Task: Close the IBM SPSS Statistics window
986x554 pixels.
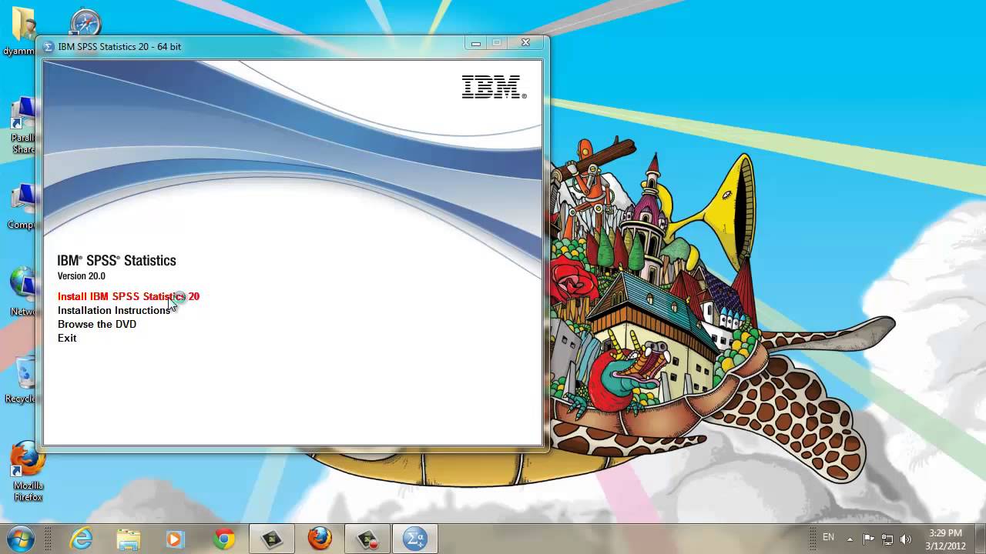Action: tap(525, 43)
